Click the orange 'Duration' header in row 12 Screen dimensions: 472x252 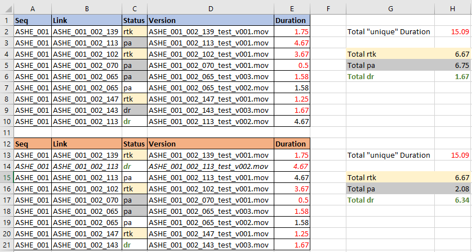pos(292,144)
